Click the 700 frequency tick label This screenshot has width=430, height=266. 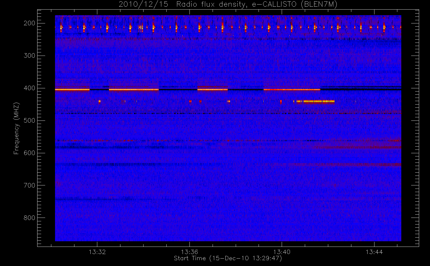(x=29, y=185)
